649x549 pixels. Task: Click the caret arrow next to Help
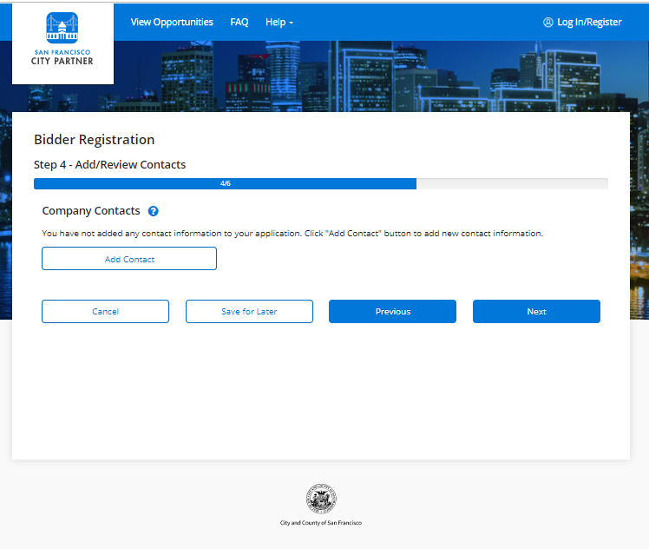(291, 23)
